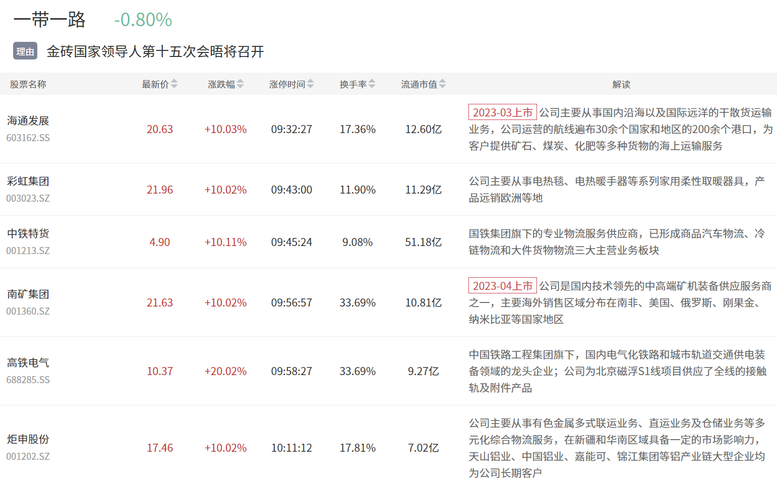
Task: Click market cap 51.18亿
Action: tap(424, 242)
